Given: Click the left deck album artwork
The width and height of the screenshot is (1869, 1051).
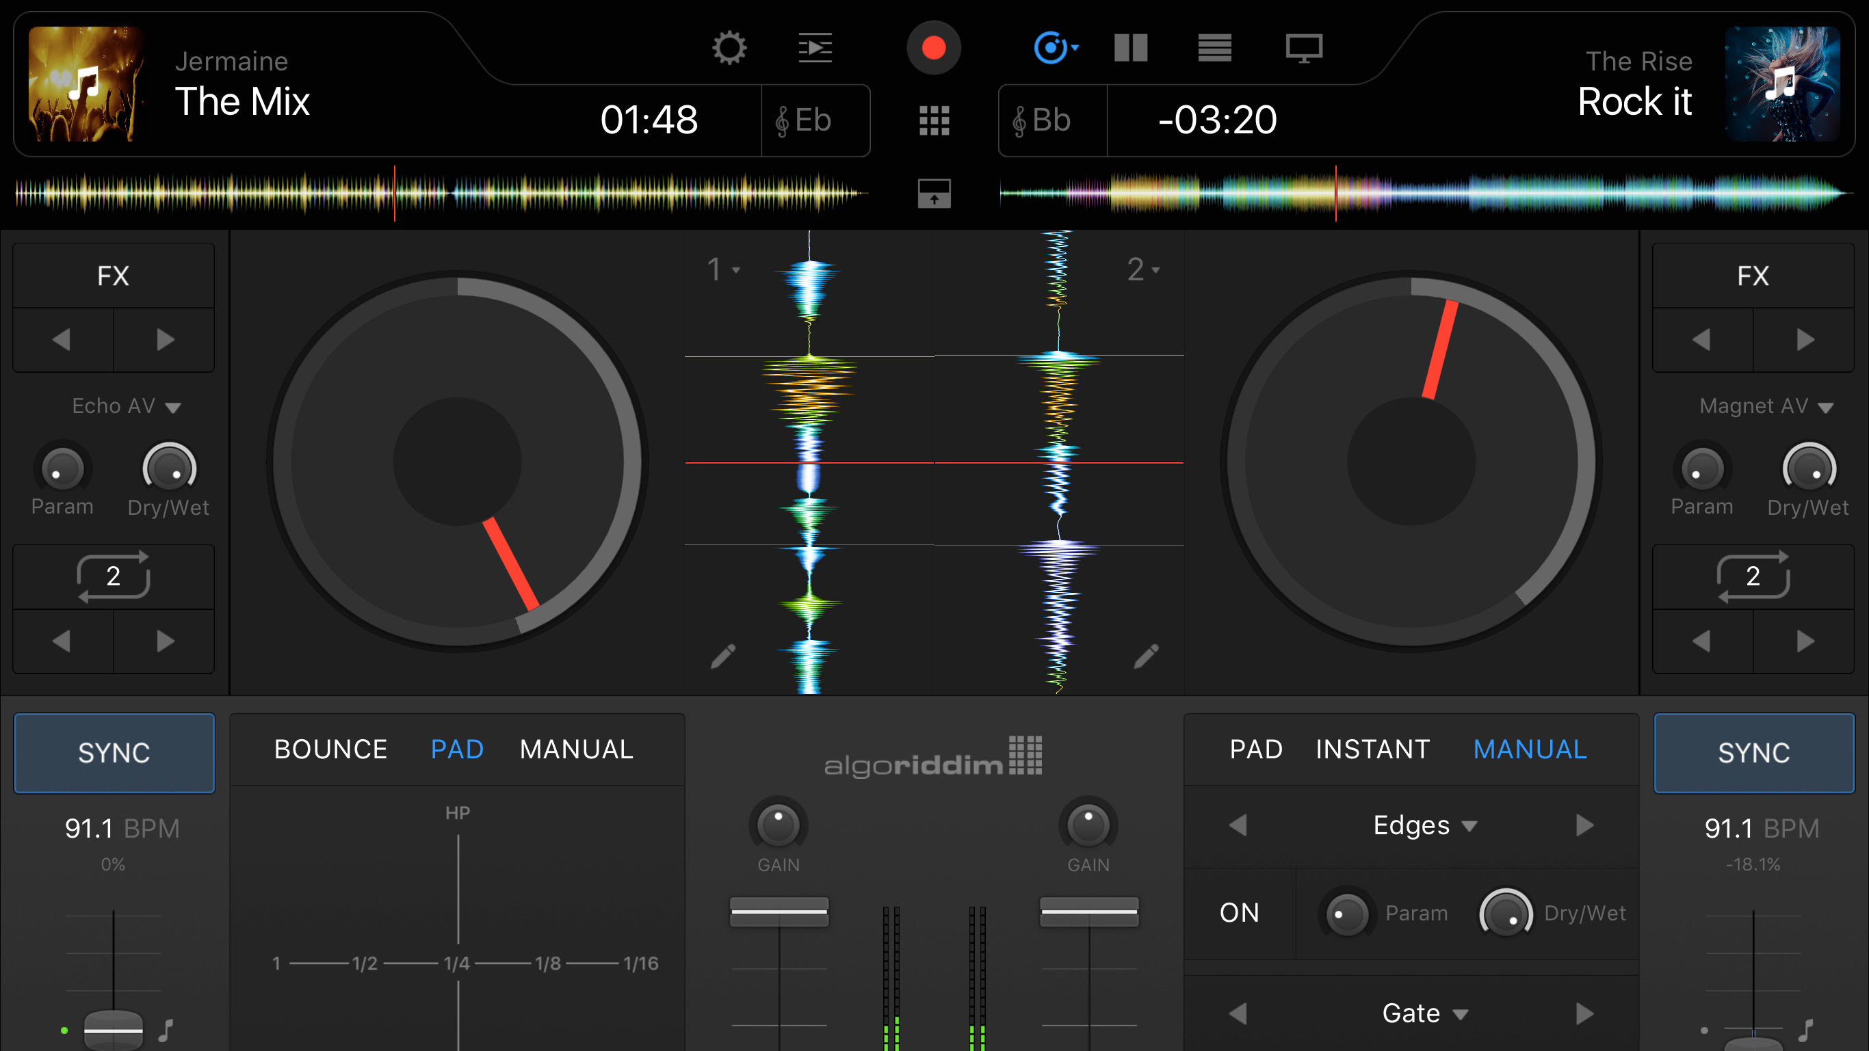Looking at the screenshot, I should pos(86,84).
